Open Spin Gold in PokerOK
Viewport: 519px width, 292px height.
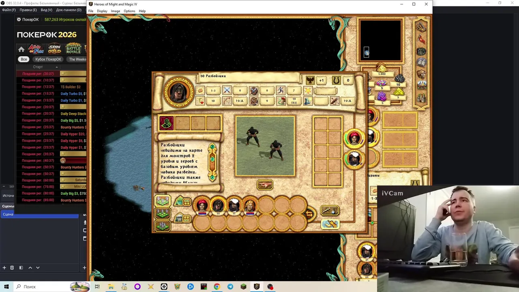point(54,49)
